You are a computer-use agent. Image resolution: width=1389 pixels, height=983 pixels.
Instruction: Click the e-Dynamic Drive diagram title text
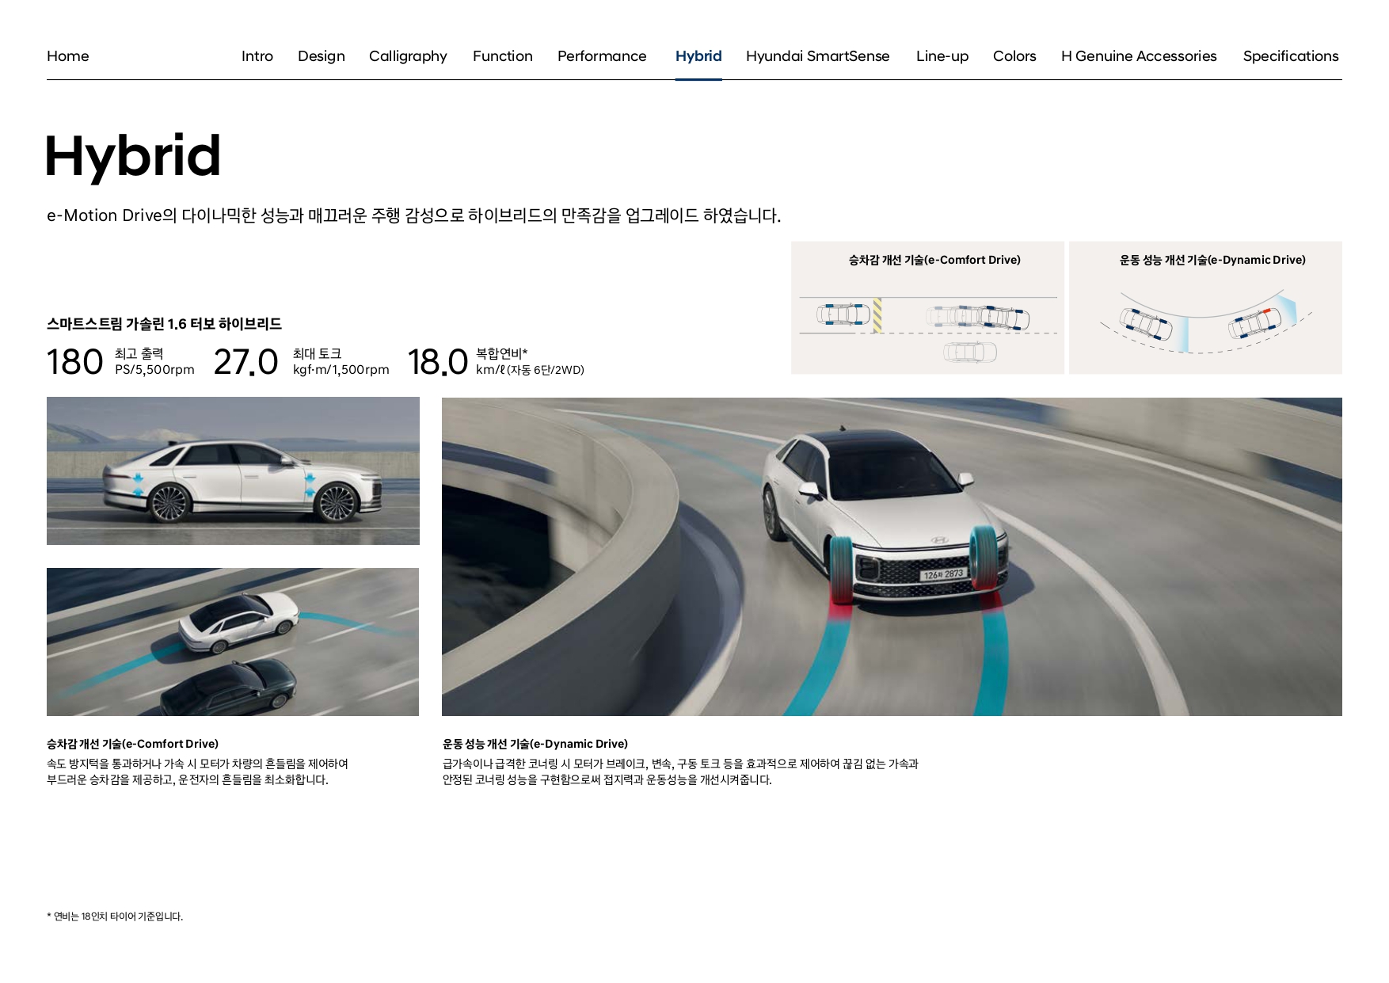pyautogui.click(x=1212, y=260)
